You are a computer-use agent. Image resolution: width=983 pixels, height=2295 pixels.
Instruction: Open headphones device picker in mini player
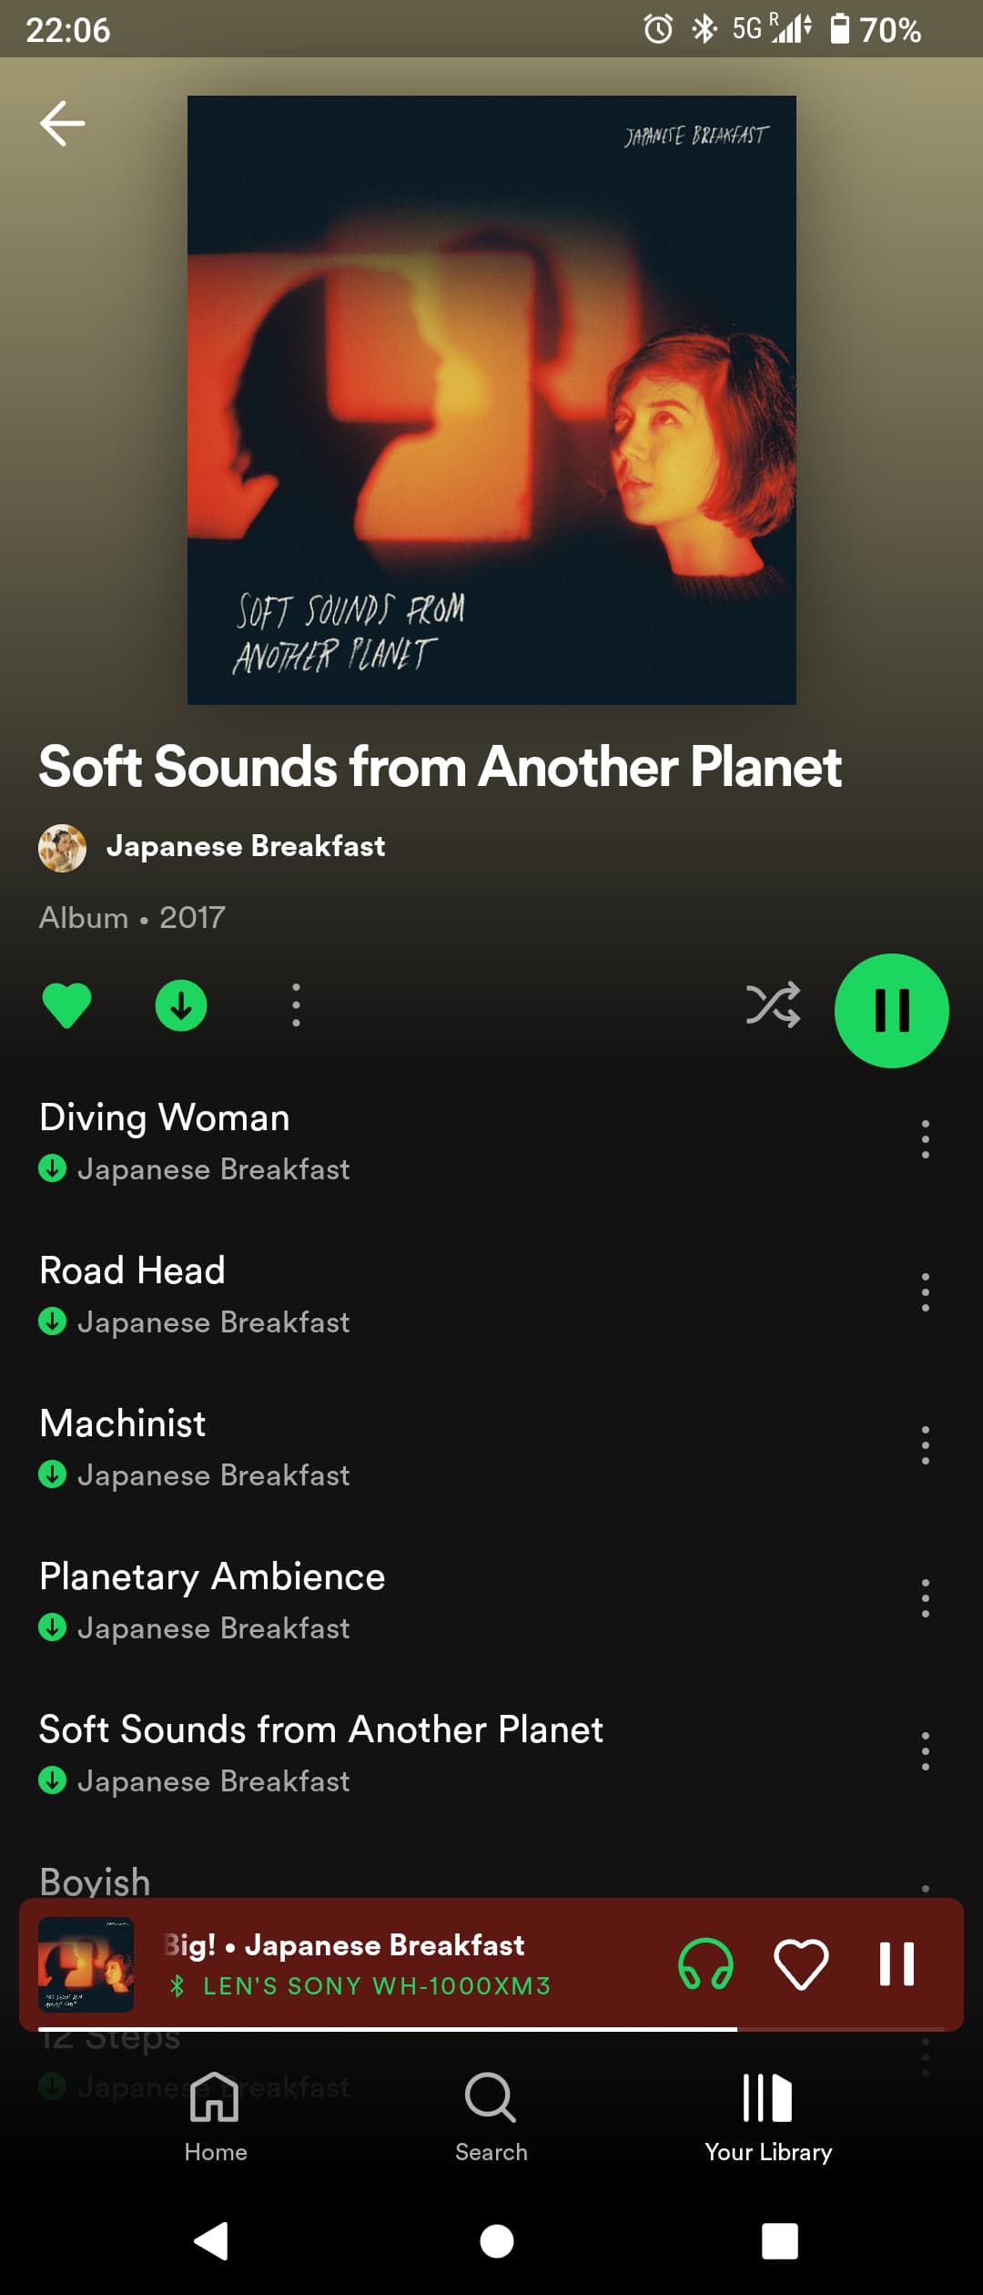(x=705, y=1965)
